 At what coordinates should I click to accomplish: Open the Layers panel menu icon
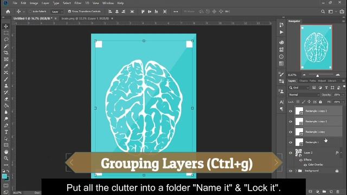[343, 81]
